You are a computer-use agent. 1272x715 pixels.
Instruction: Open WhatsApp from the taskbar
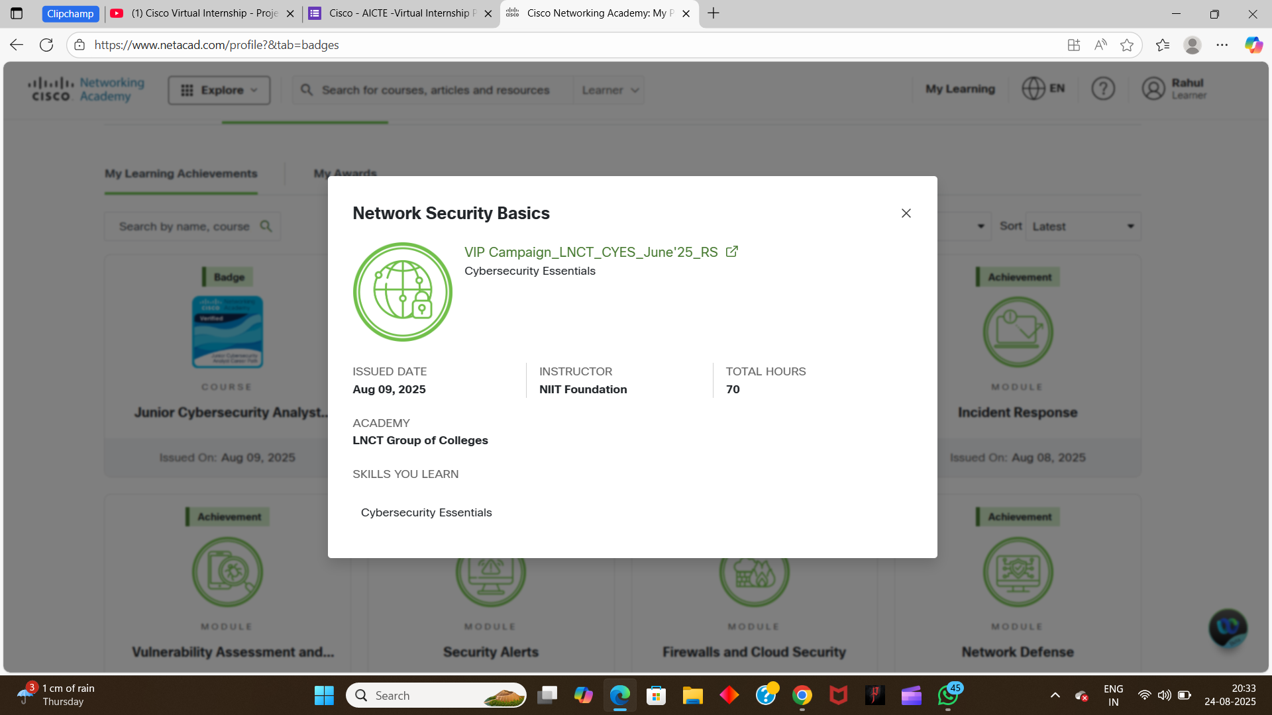pos(948,695)
